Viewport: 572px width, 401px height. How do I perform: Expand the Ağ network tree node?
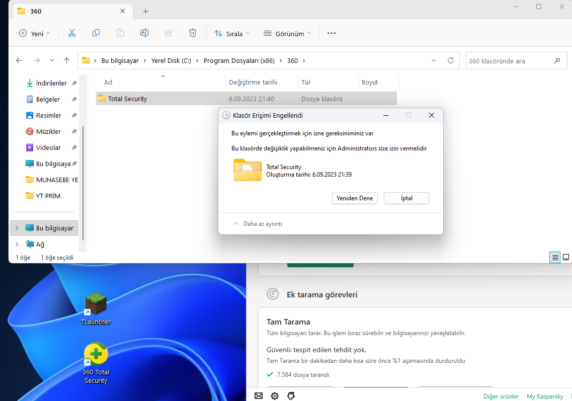[x=17, y=244]
